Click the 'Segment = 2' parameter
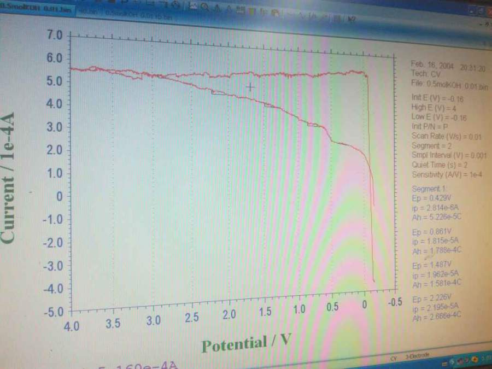This screenshot has width=492, height=369. click(x=431, y=146)
